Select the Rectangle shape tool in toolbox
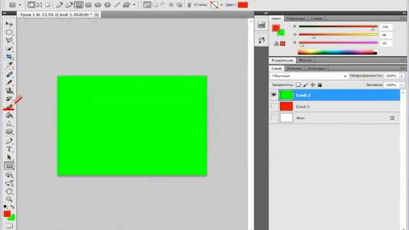 click(9, 165)
